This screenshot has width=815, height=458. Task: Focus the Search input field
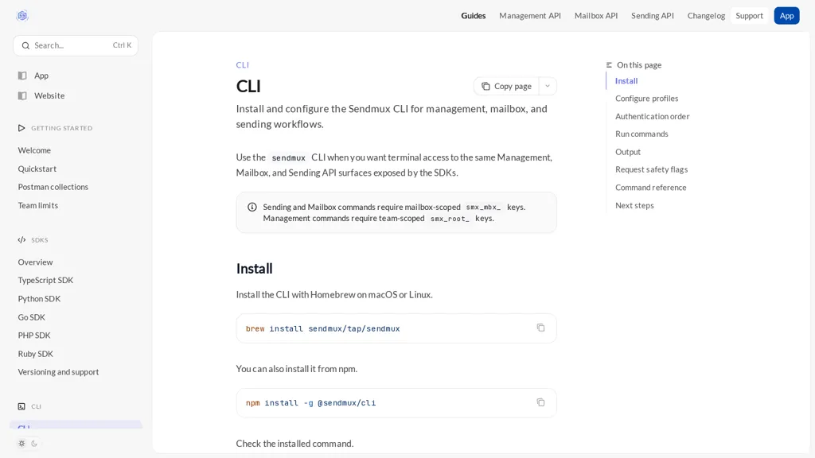76,45
